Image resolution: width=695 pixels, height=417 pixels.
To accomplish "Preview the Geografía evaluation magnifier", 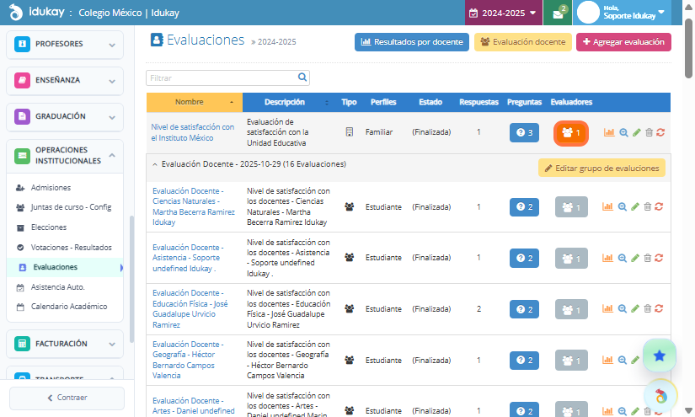I will (x=623, y=361).
